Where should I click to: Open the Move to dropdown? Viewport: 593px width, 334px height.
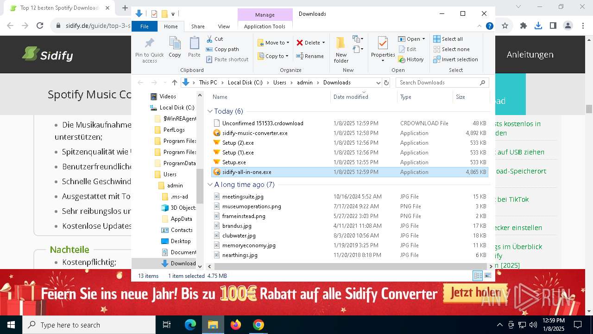[x=273, y=43]
